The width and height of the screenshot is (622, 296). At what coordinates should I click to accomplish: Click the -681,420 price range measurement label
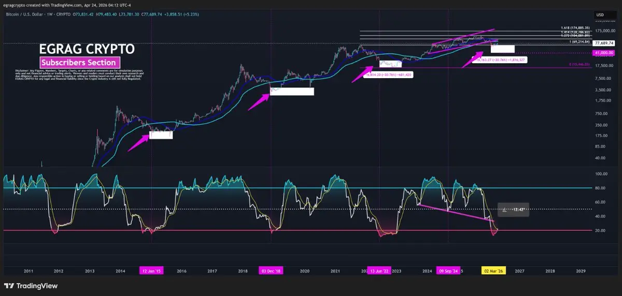click(390, 75)
